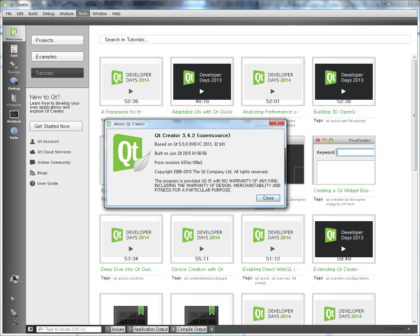420x336 pixels.
Task: Toggle progress details arrow at bottom right
Action: [x=408, y=329]
